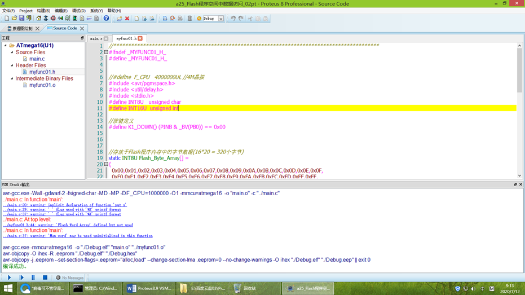Close the main.c editor tab
This screenshot has height=295, width=525.
[106, 38]
